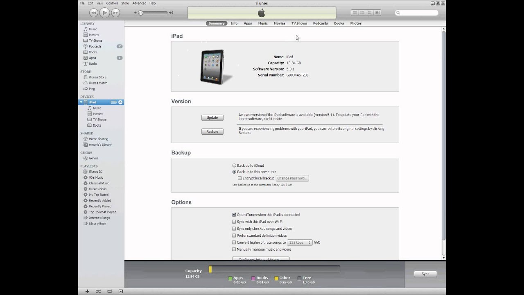Viewport: 524px width, 295px height.
Task: Collapse the iPad device tree
Action: pos(81,102)
